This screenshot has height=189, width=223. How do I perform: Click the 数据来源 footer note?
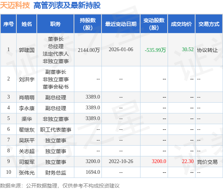[60, 186]
